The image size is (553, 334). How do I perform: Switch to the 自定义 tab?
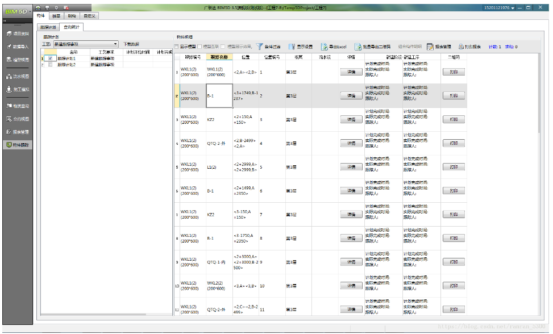tap(89, 16)
